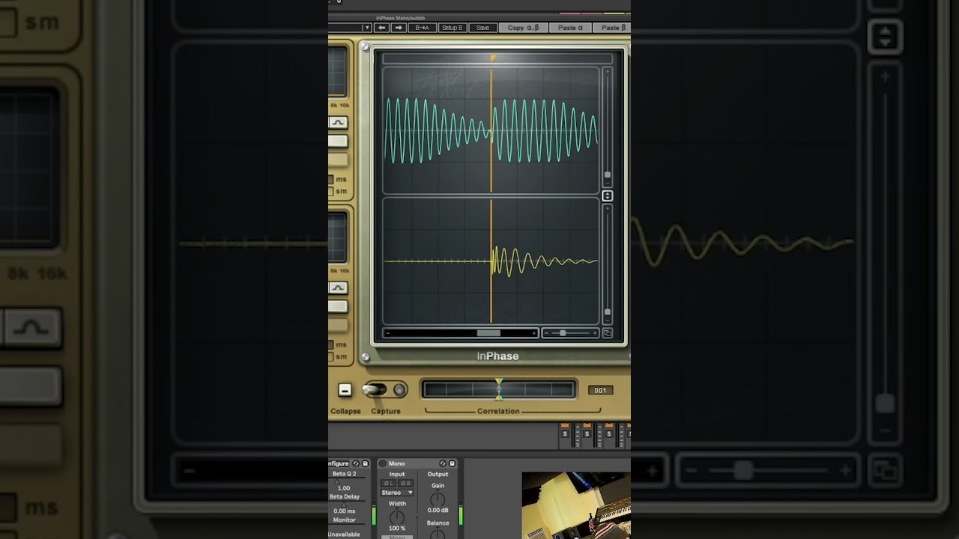Toggle lower sm checkbox
959x539 pixels.
[x=331, y=356]
